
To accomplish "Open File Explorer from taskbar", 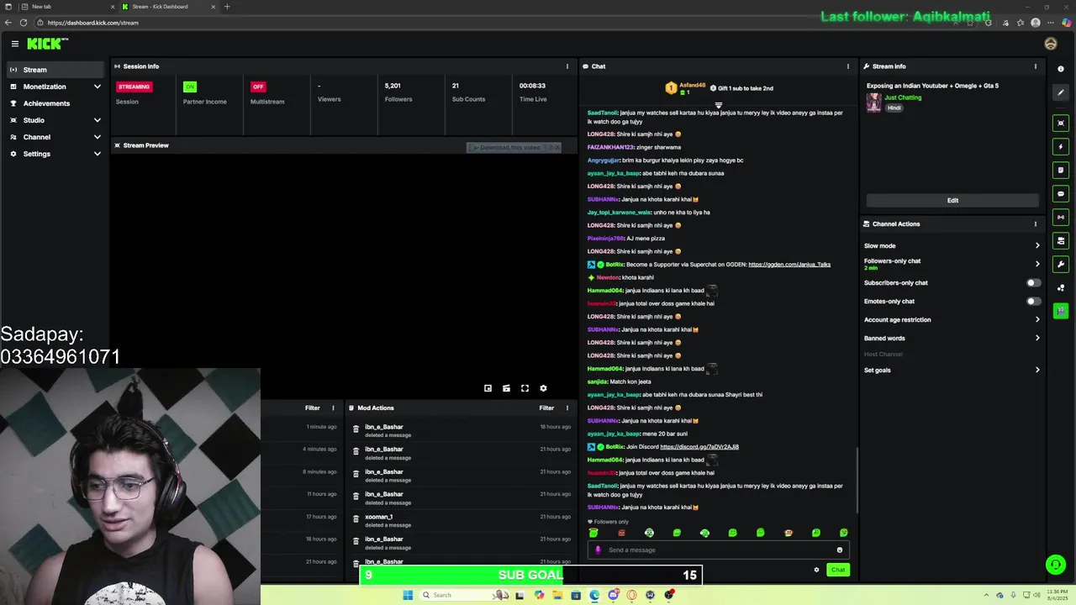I will pos(556,595).
